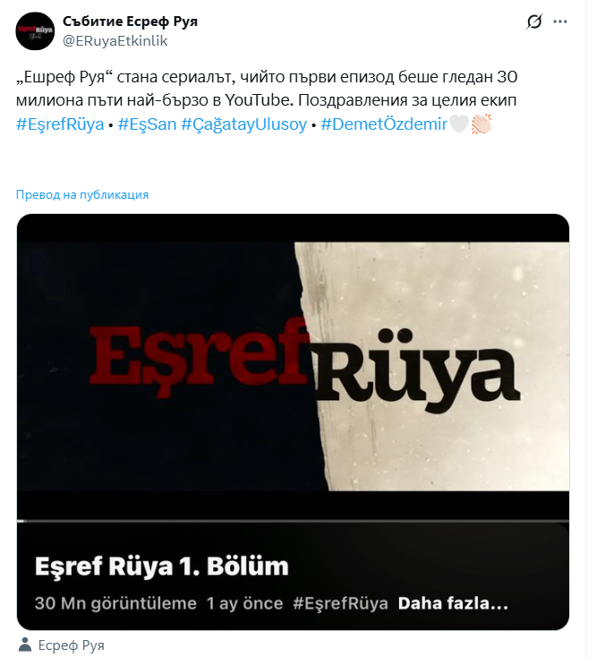Select the Eşref Rüya 1. Bölüm title
Screen dimensions: 596x658
162,566
